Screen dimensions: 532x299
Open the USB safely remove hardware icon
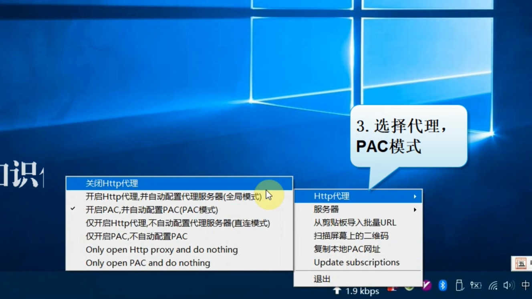459,285
